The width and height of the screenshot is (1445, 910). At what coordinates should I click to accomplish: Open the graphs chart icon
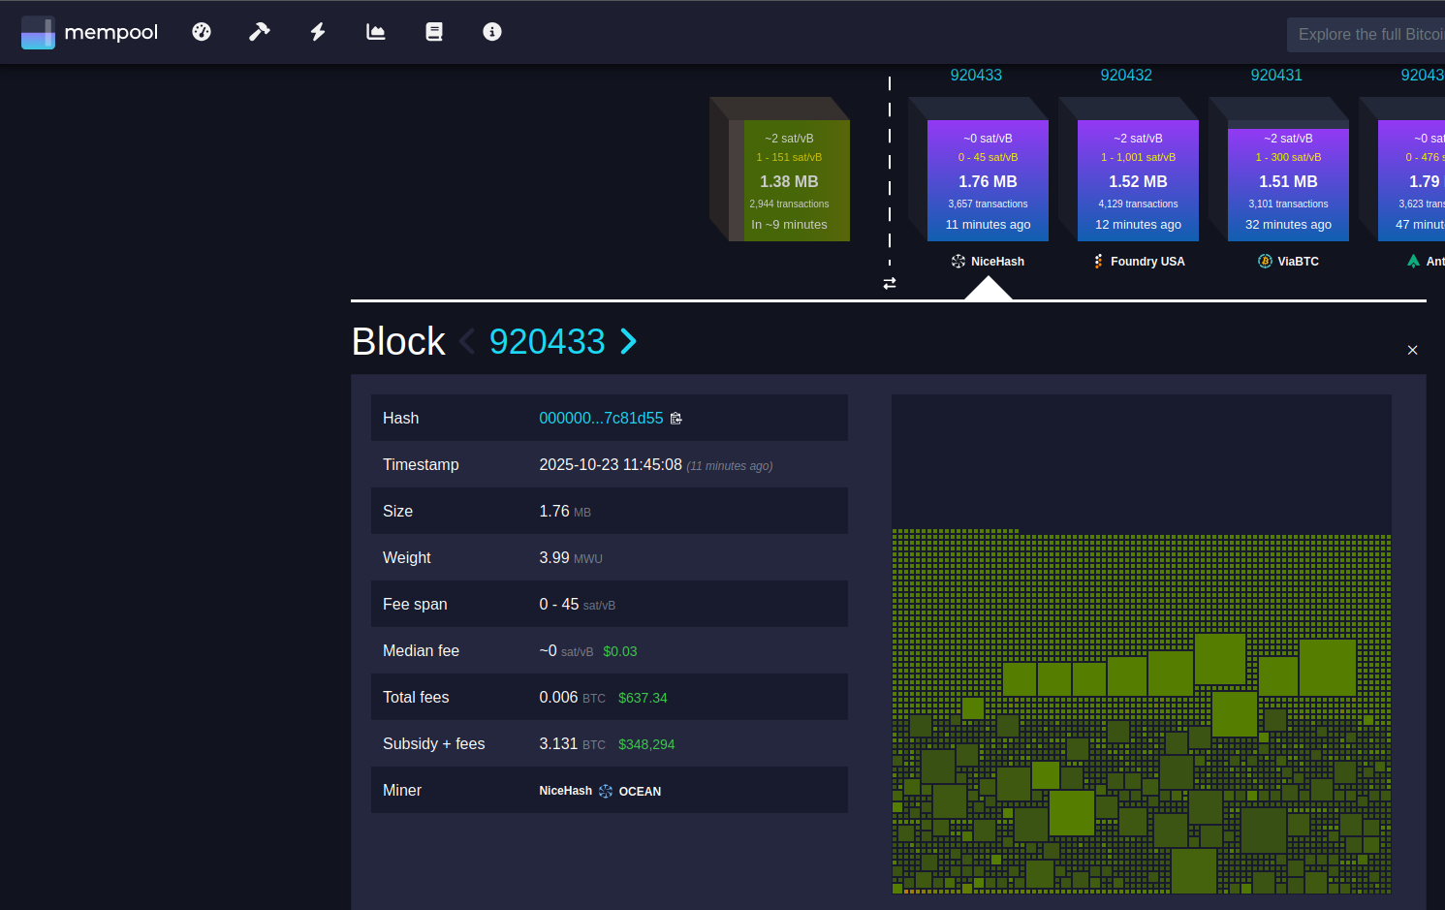pos(376,32)
